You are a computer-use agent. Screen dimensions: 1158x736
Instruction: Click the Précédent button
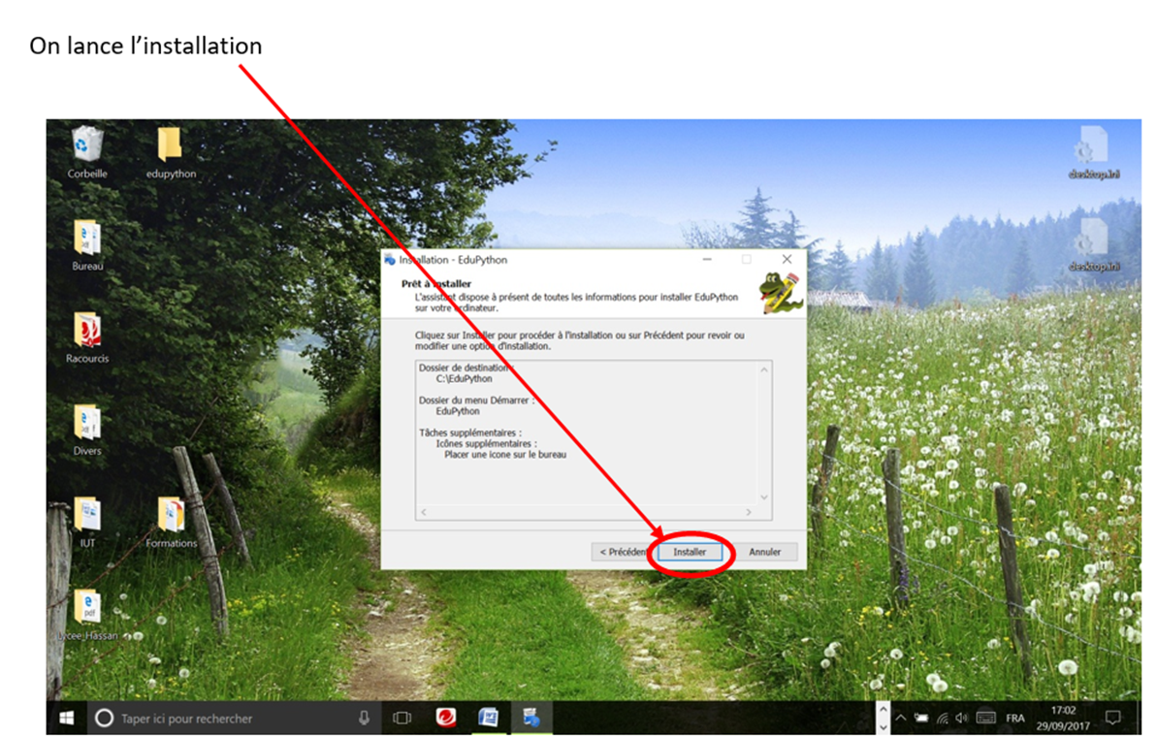point(623,552)
